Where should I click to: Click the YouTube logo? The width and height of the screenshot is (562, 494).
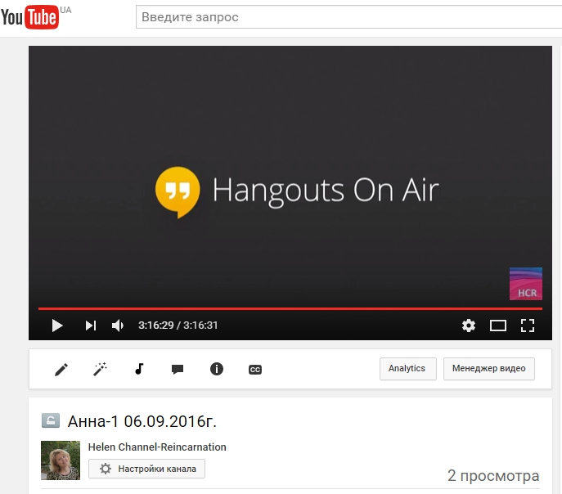click(x=30, y=17)
